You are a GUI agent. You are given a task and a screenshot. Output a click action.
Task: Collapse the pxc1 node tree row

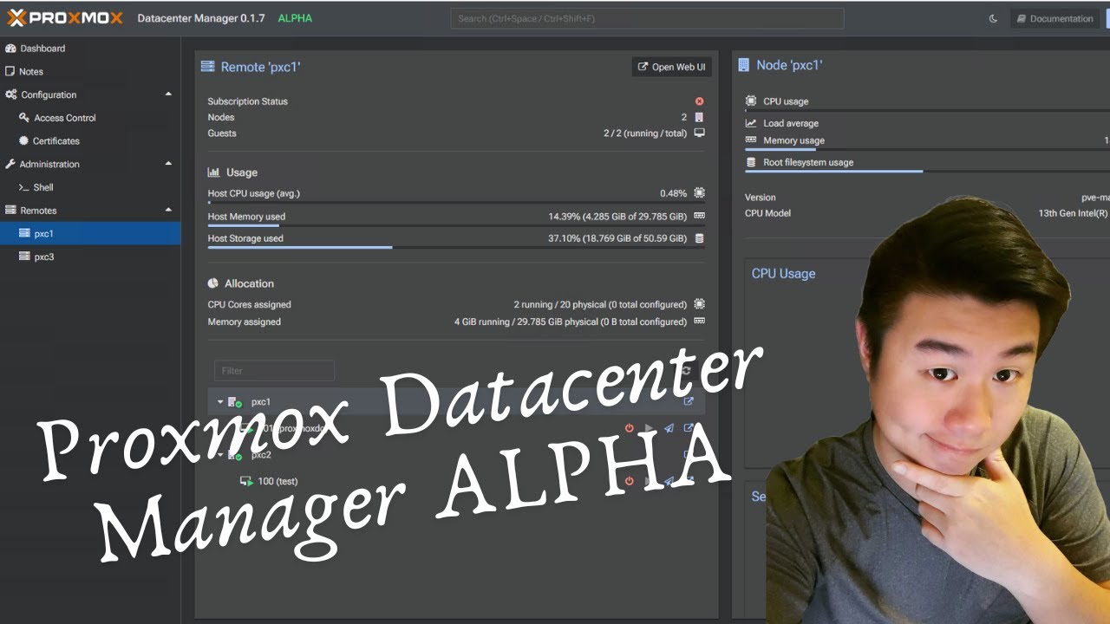click(x=220, y=402)
